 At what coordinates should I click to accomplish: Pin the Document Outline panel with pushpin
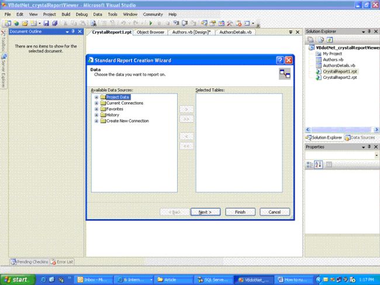[x=73, y=32]
